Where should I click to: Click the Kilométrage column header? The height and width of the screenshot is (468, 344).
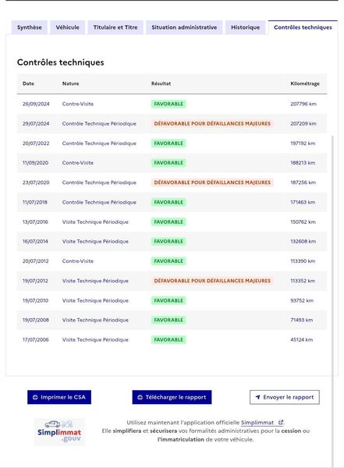[305, 83]
